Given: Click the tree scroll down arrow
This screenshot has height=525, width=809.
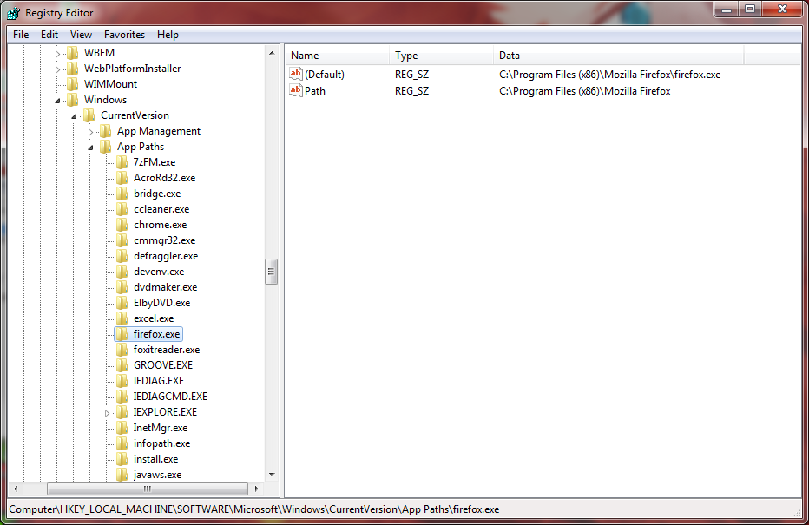Looking at the screenshot, I should pyautogui.click(x=272, y=475).
